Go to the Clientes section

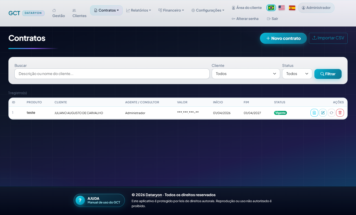pos(79,13)
